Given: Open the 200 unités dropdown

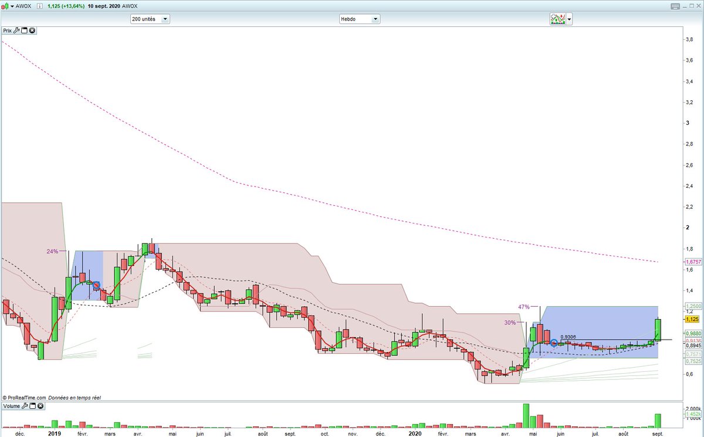Looking at the screenshot, I should [150, 19].
